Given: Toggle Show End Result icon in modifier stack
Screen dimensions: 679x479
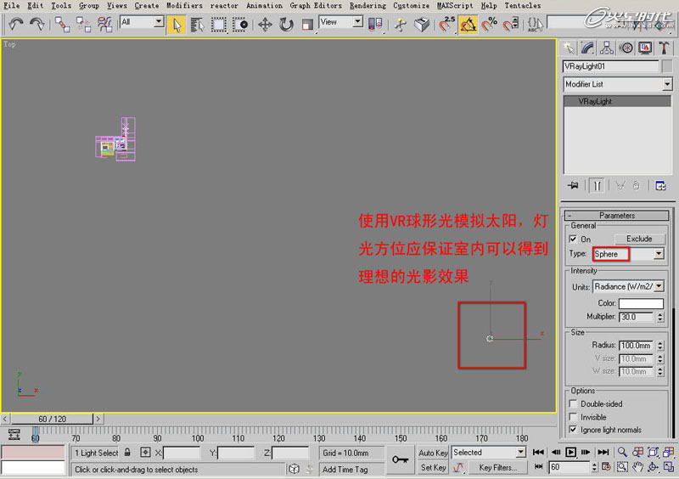Looking at the screenshot, I should pos(598,185).
